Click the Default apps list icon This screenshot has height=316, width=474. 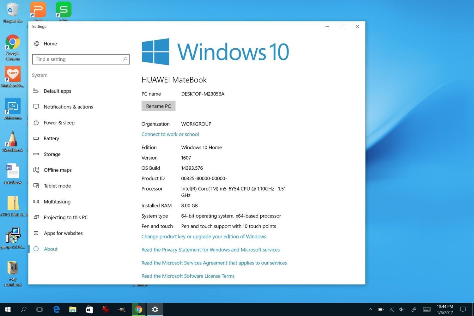pyautogui.click(x=36, y=91)
